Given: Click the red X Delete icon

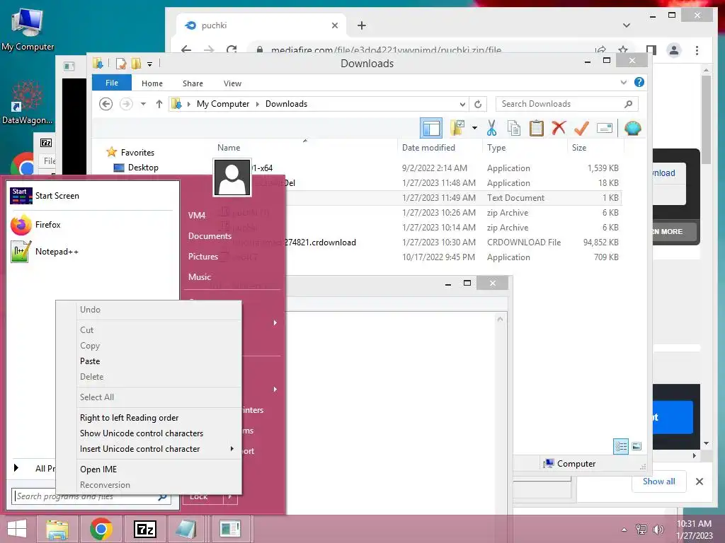Looking at the screenshot, I should [x=559, y=127].
